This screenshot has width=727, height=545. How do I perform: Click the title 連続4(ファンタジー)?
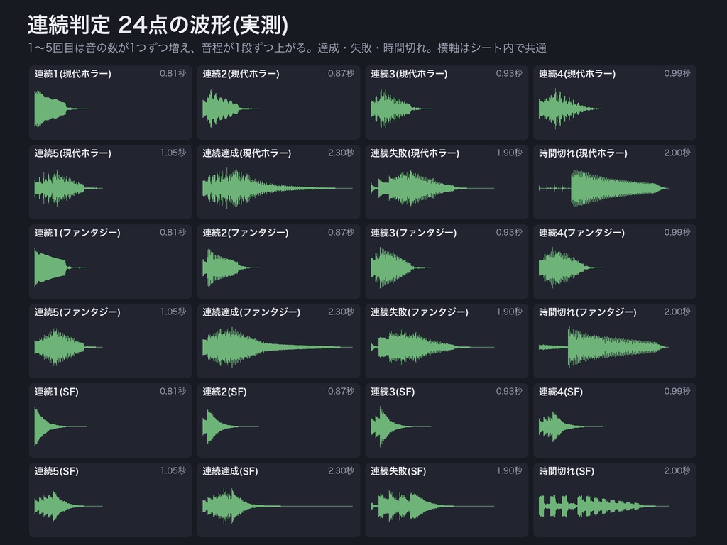[581, 232]
